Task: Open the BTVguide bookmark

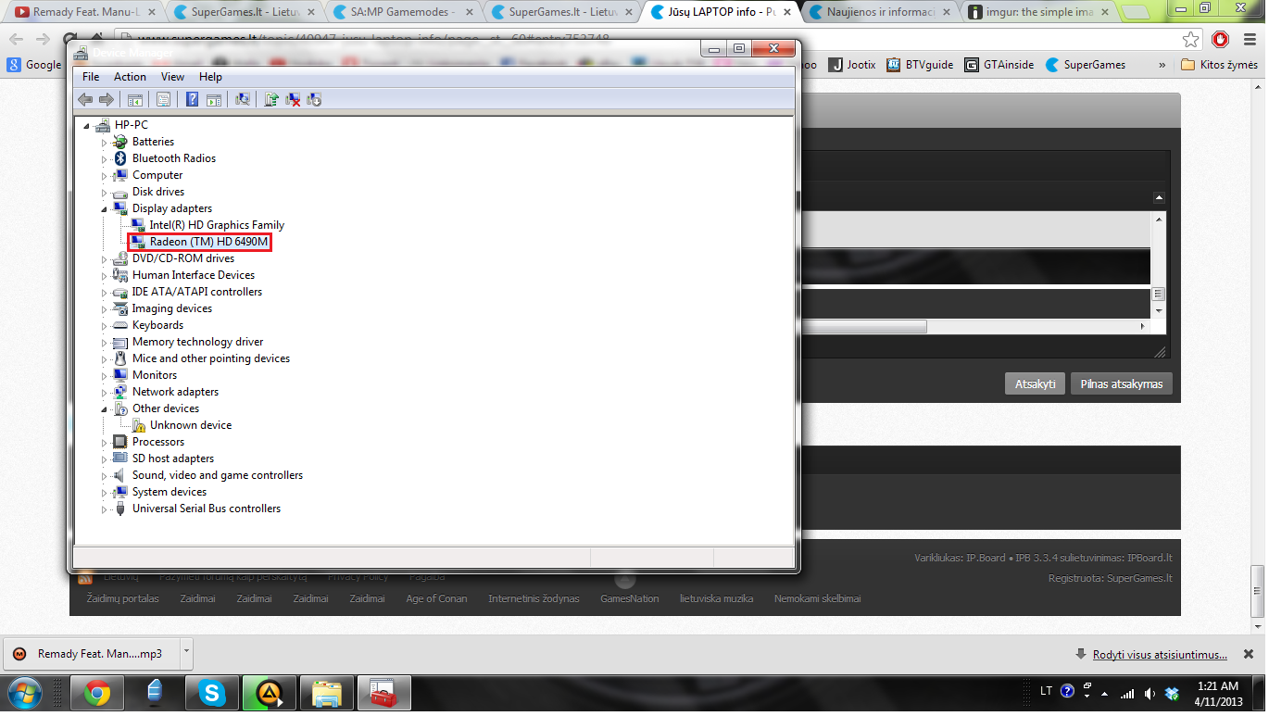Action: (920, 65)
